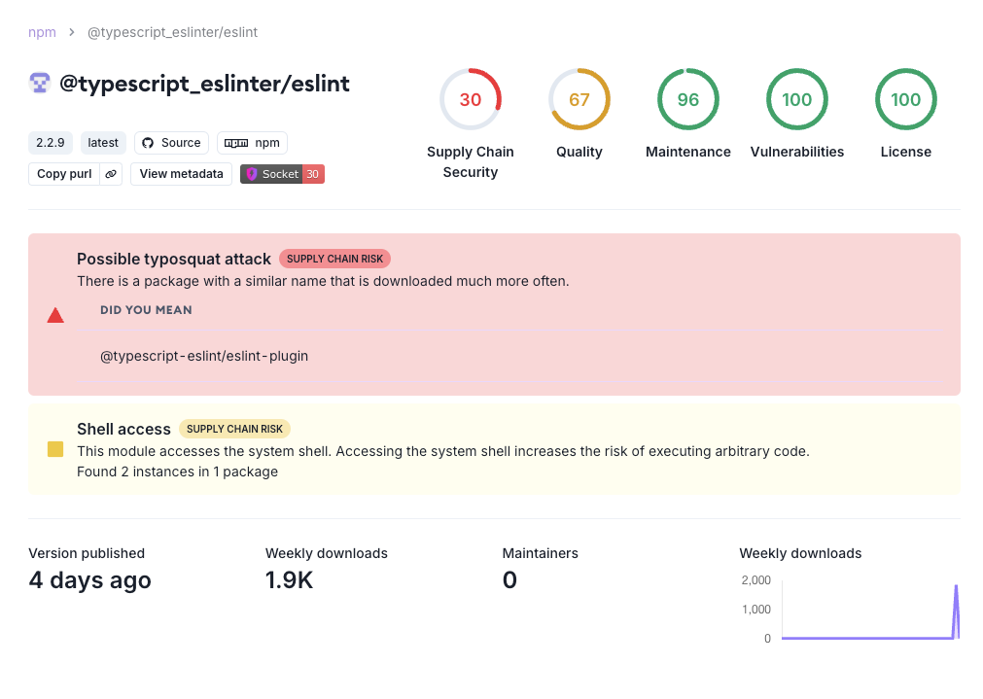Click the package logo icon beside the title

[40, 84]
